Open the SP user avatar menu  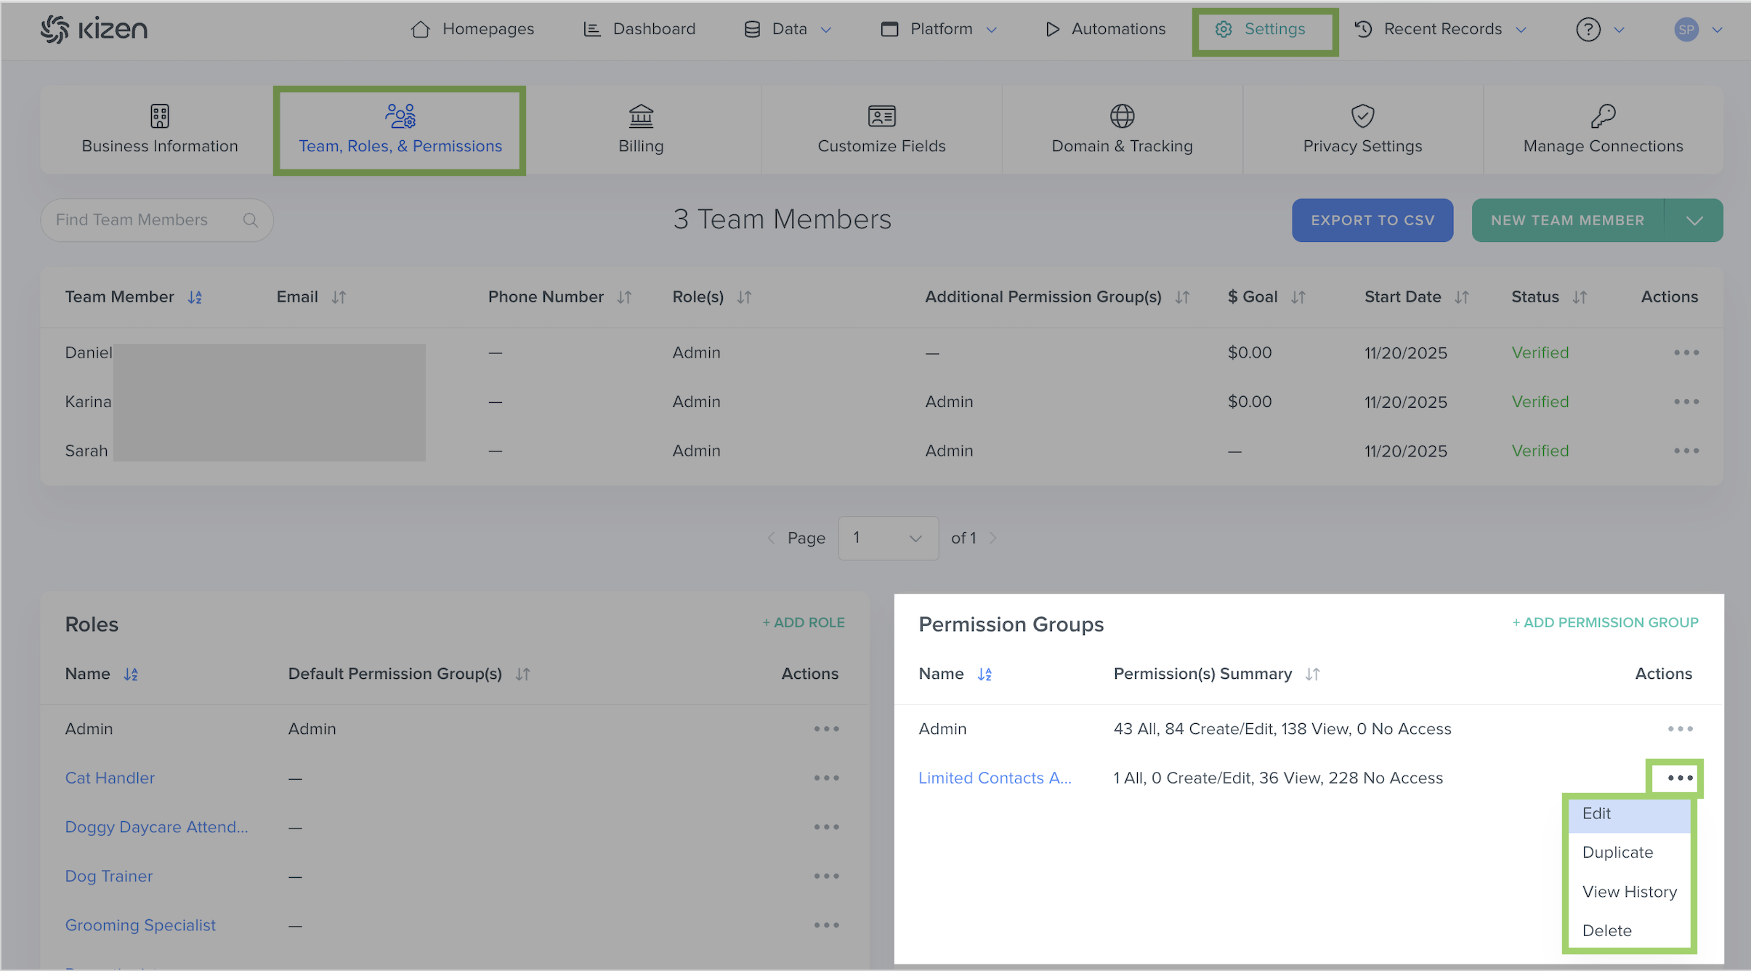(1686, 29)
